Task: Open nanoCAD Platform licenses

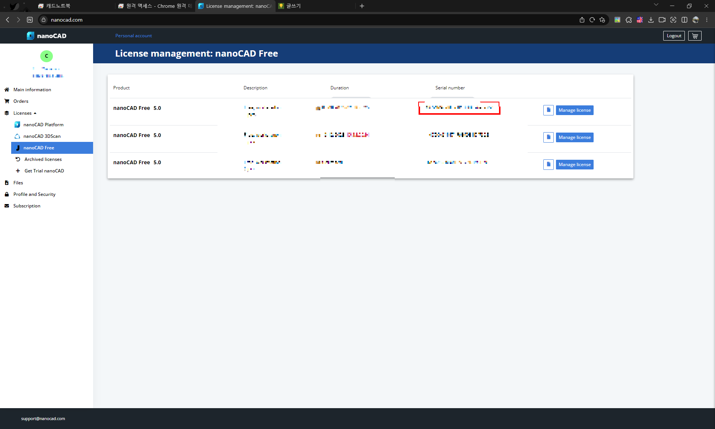Action: tap(43, 124)
